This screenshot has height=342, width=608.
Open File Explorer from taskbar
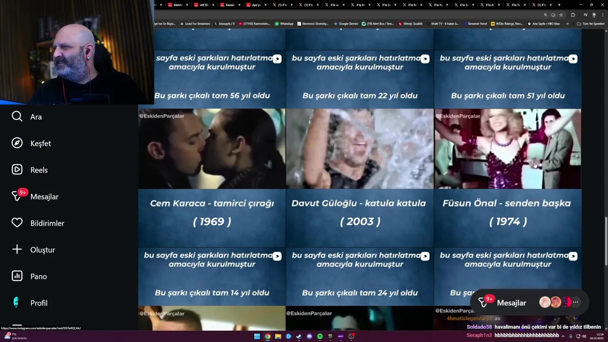[x=278, y=336]
